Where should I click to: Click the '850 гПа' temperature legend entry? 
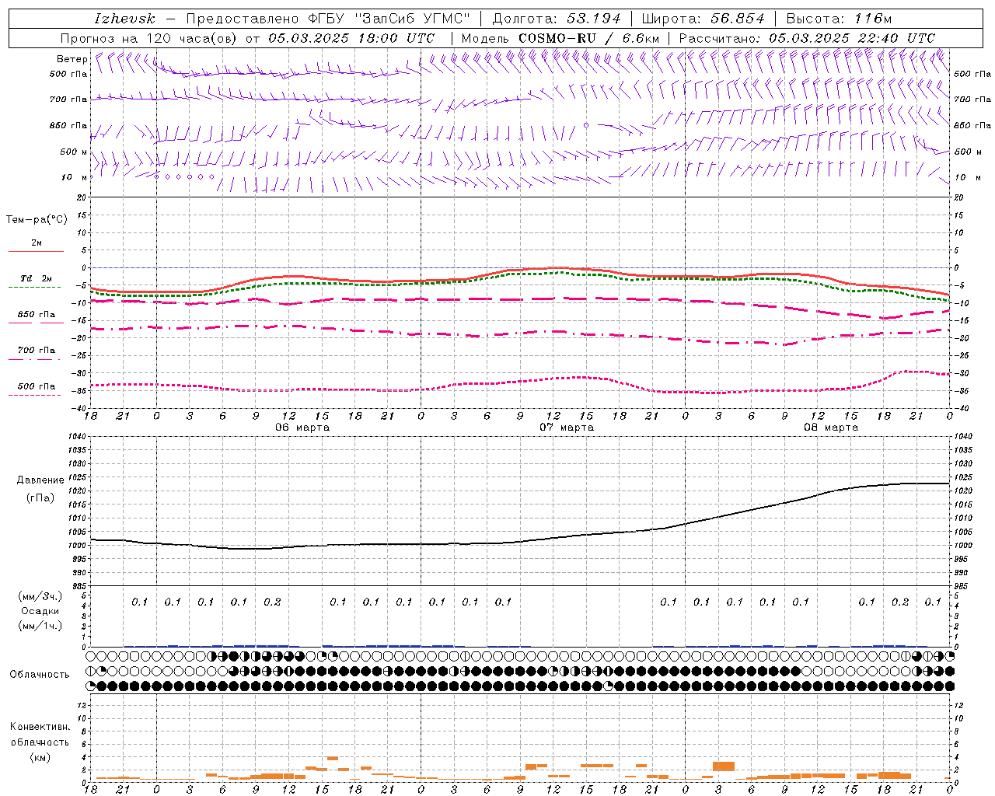coord(36,315)
